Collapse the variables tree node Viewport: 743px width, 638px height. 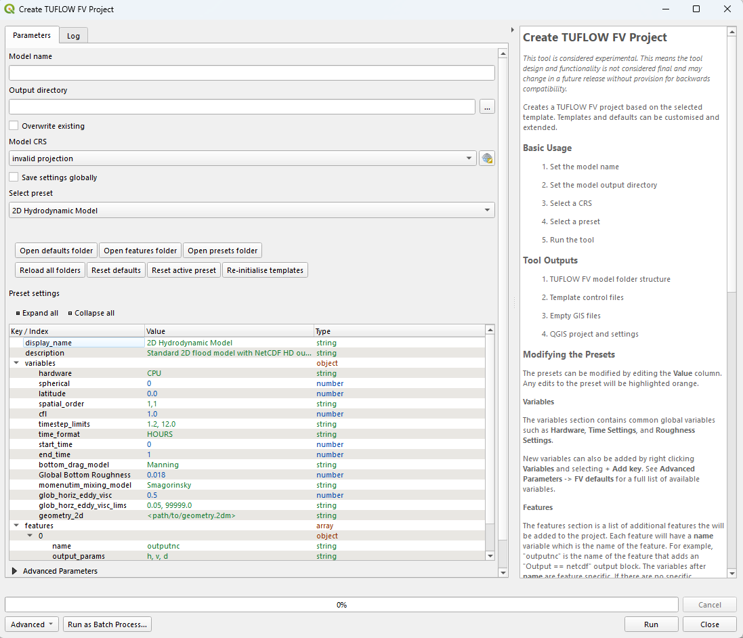pyautogui.click(x=16, y=363)
